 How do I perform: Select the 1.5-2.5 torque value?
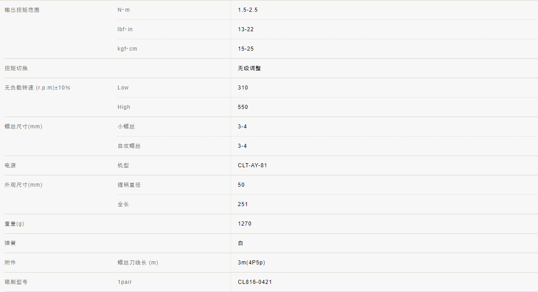point(248,10)
